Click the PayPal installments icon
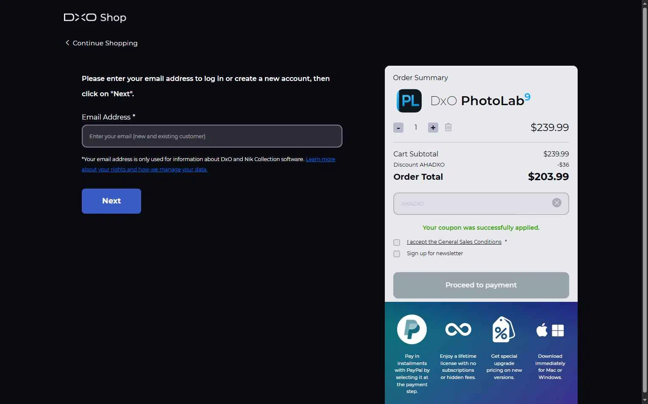The height and width of the screenshot is (404, 648). [412, 329]
